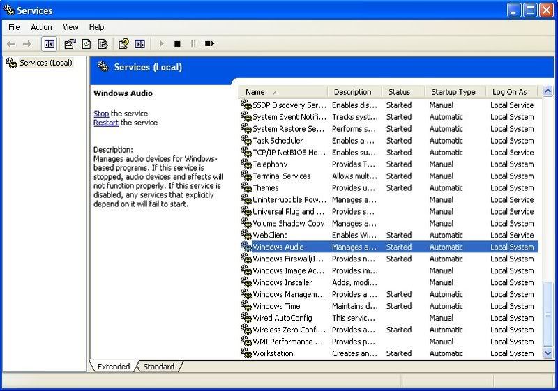Select the TCP/IP NetBIOS Helper row
Viewport: 558px width, 391px height.
click(389, 152)
